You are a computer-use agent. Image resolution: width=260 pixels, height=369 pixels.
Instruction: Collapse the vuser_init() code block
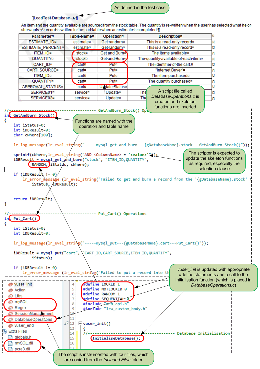(80, 324)
